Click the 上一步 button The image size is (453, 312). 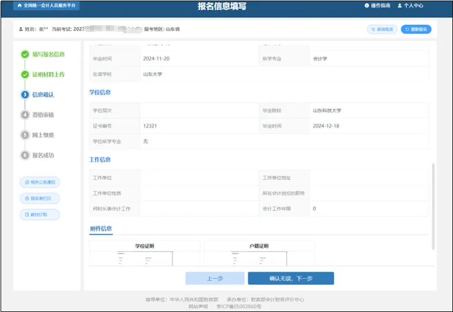[215, 278]
